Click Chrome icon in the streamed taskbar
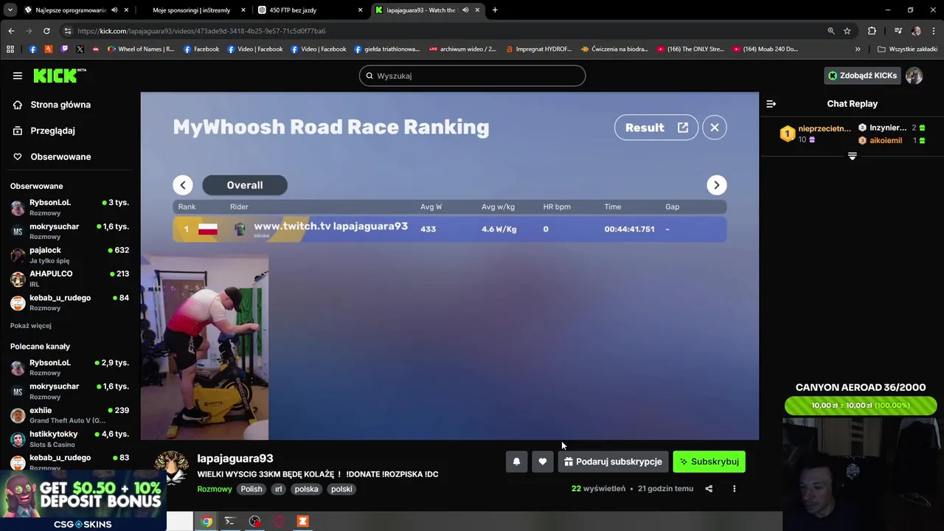Image resolution: width=944 pixels, height=531 pixels. (x=207, y=521)
